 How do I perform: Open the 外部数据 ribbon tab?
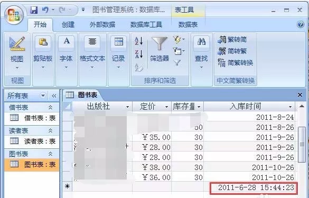tap(102, 25)
